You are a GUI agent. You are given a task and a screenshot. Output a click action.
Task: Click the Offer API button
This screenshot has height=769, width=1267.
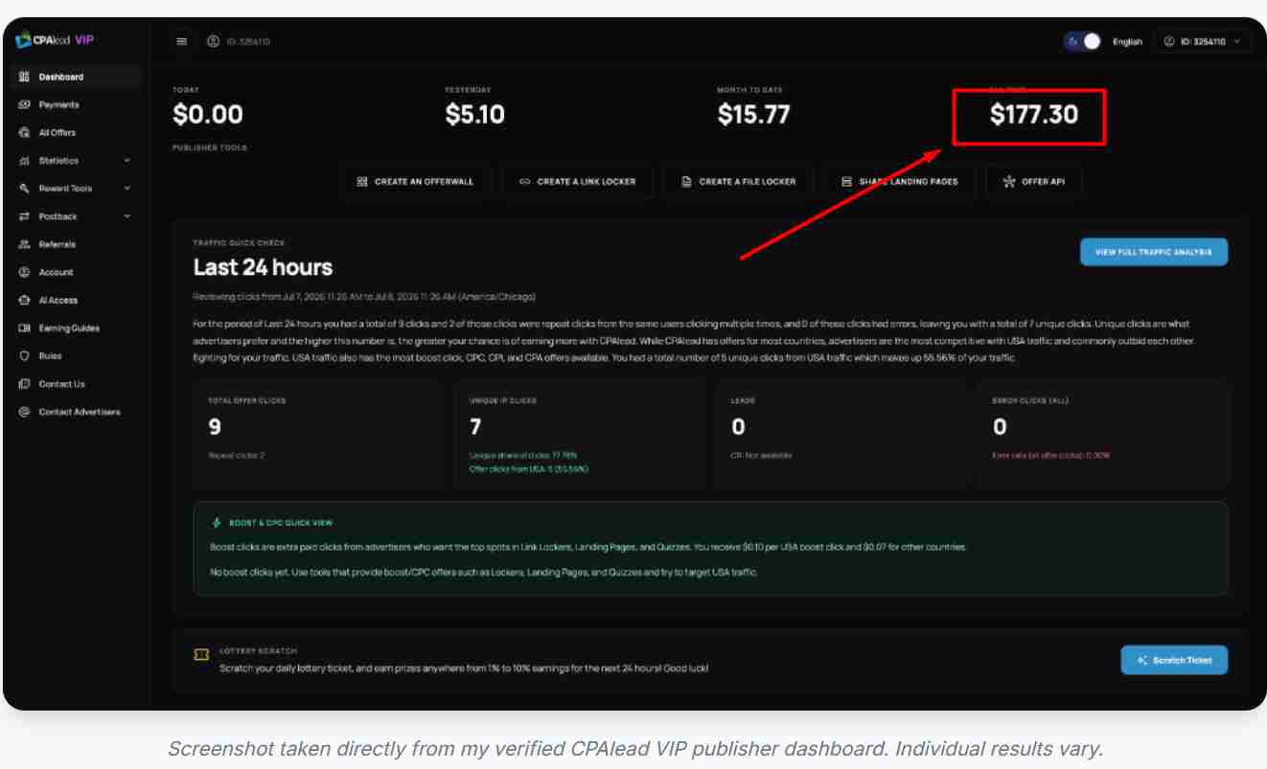coord(1034,181)
